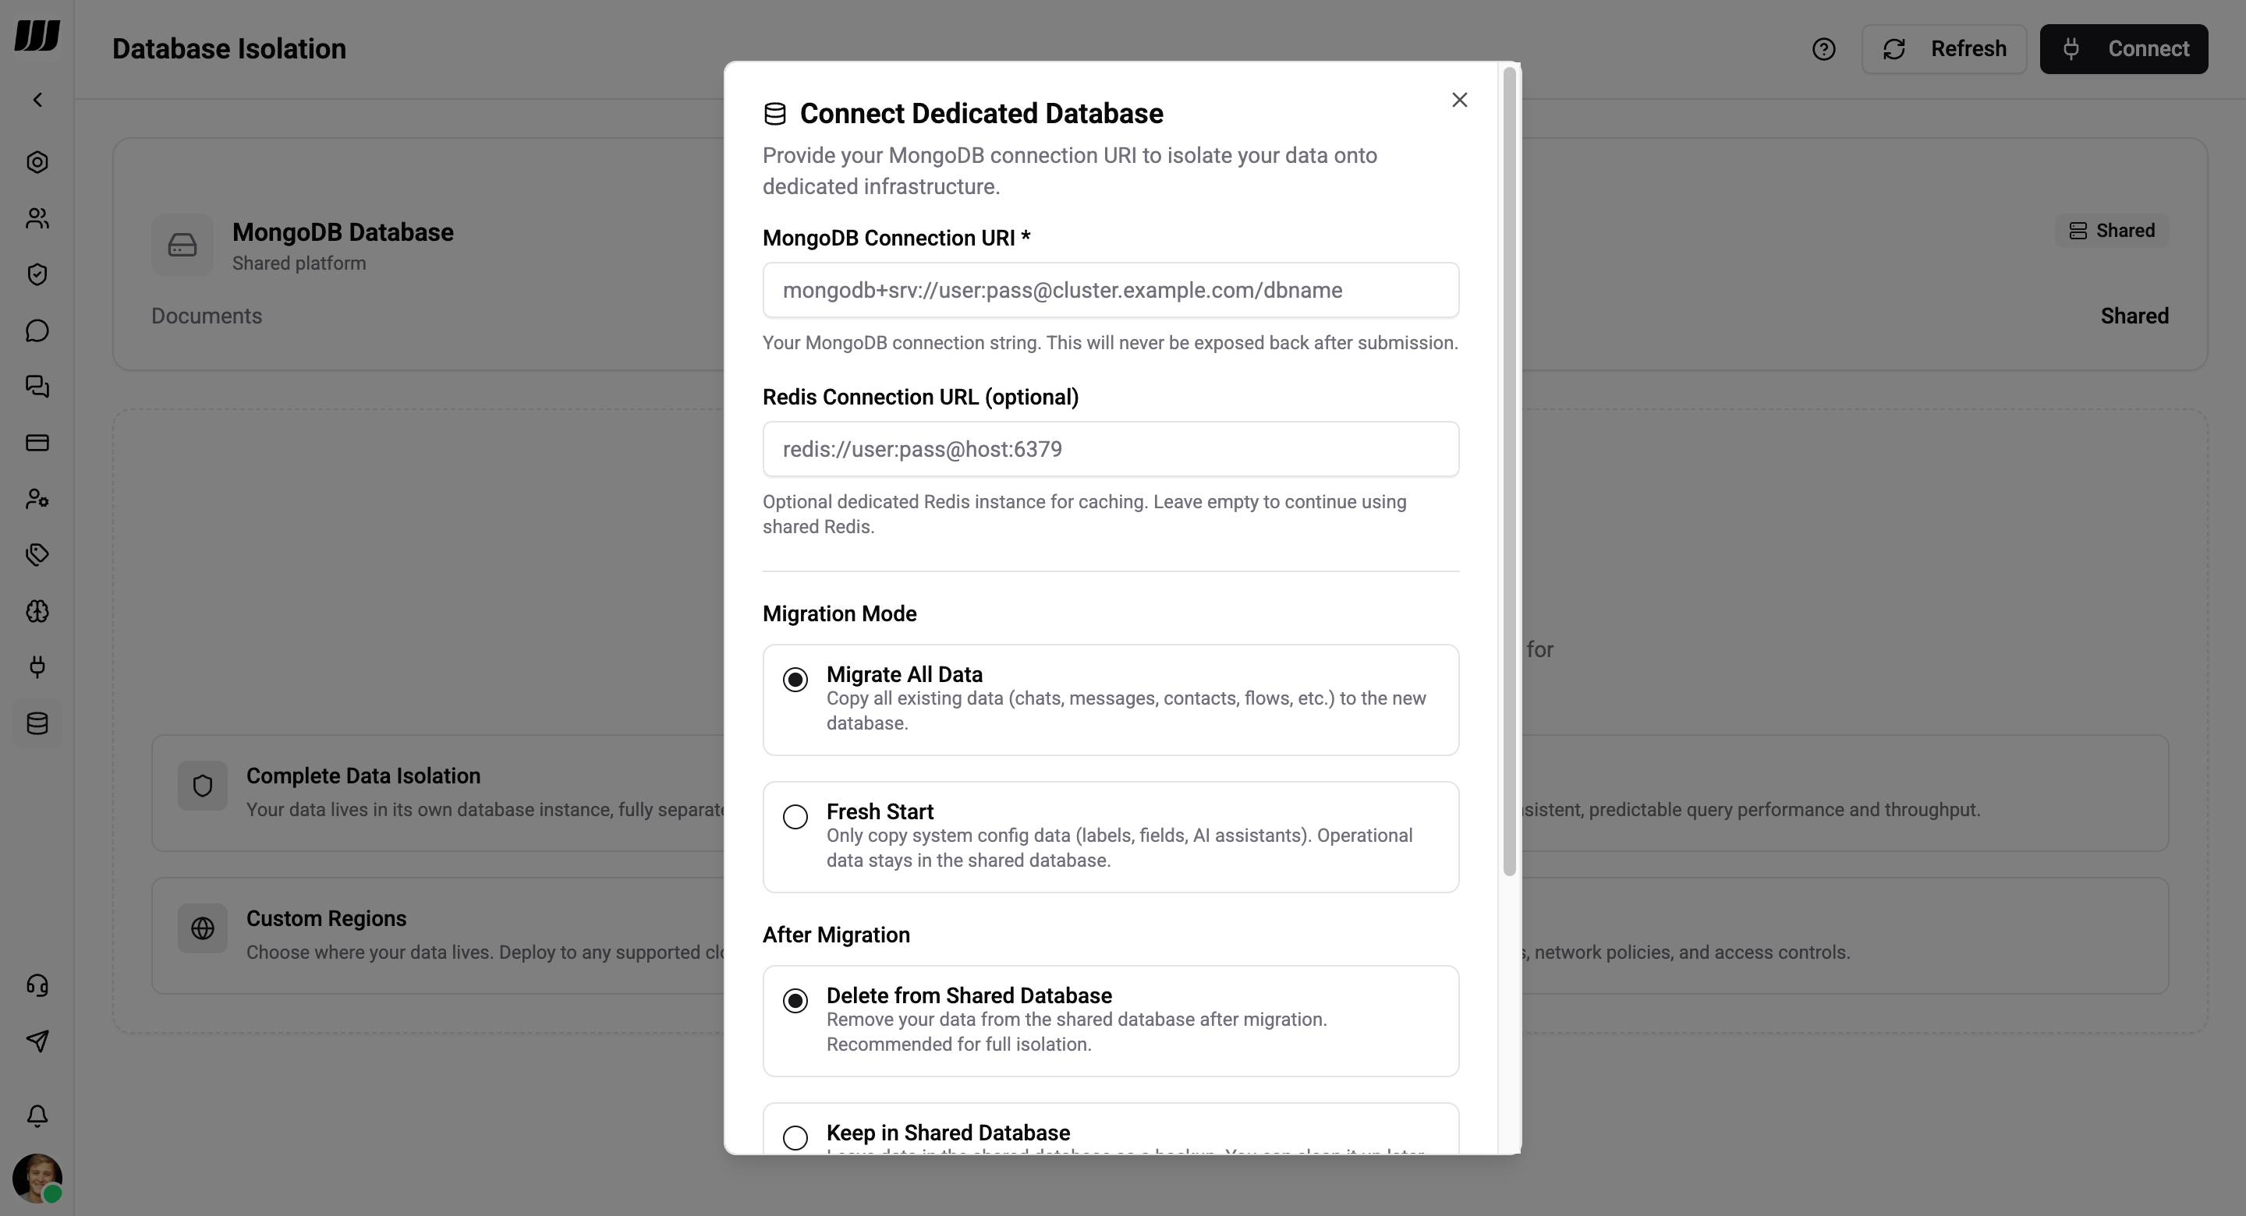
Task: Open the settings gear in the sidebar
Action: point(37,163)
